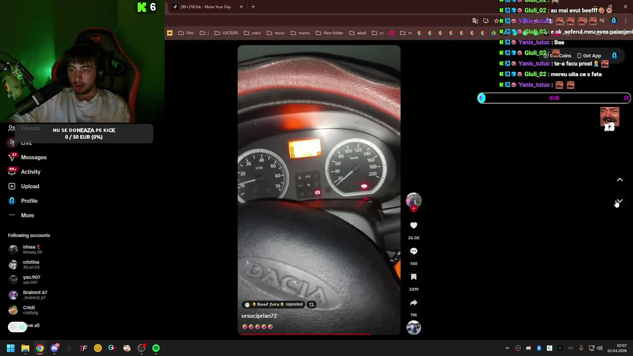Click the TikTok - Make Your Day browser tab

pyautogui.click(x=206, y=7)
